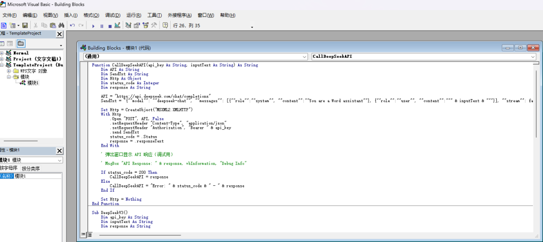Click Procedure View button at code window bottom

pos(83,235)
